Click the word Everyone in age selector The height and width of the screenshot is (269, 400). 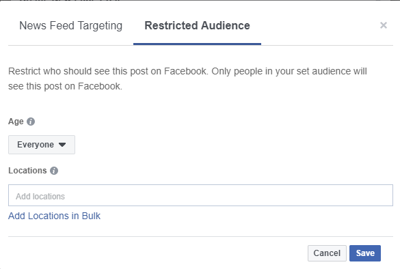click(36, 145)
